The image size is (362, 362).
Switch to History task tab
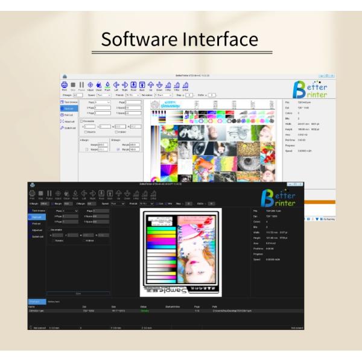coord(53,301)
